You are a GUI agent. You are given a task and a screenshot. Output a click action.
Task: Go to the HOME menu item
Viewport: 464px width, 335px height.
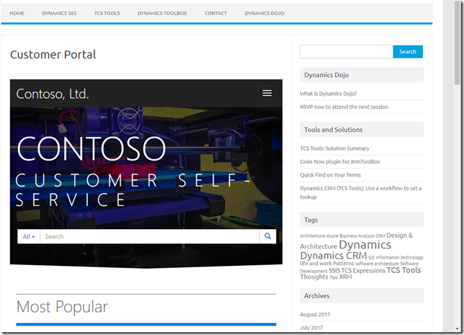click(17, 13)
